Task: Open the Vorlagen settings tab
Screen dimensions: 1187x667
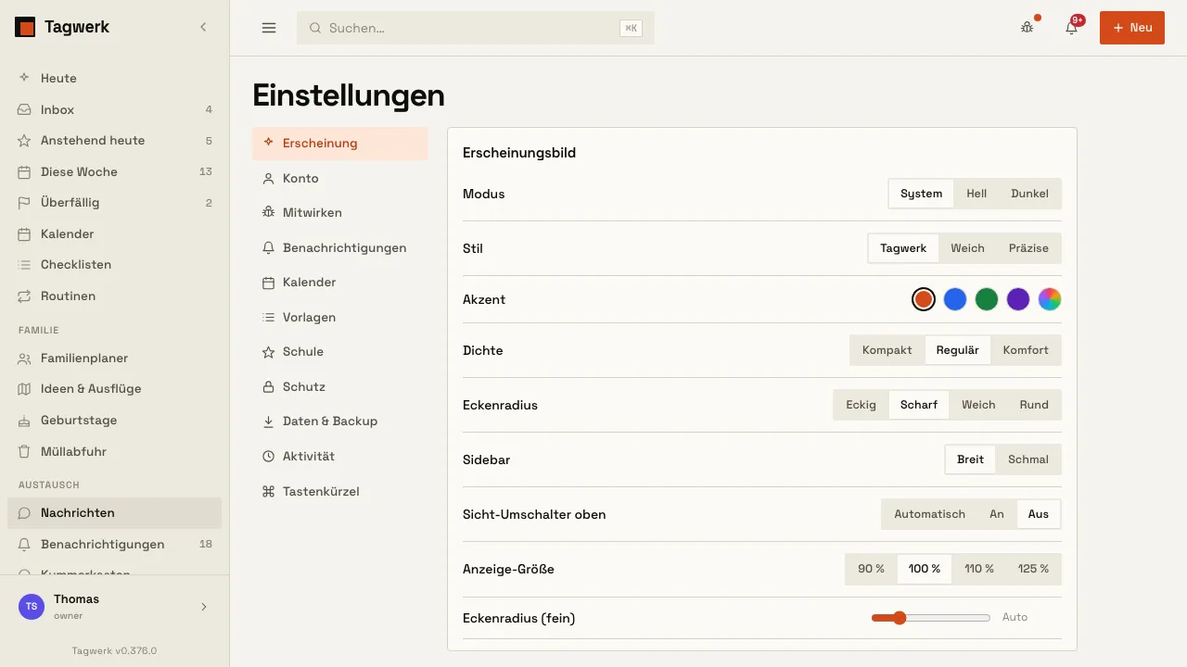Action: click(x=340, y=317)
